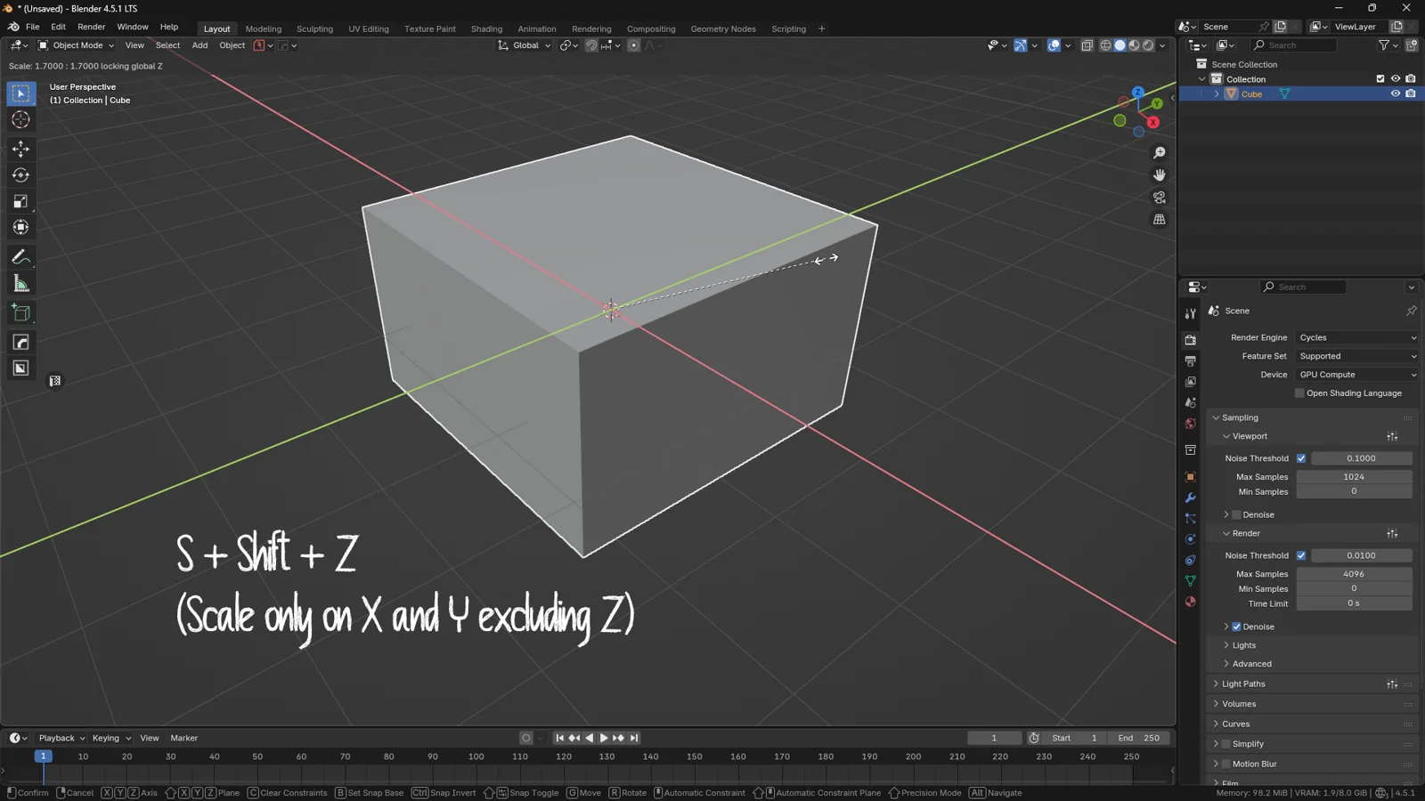Open the Material properties tab icon
Viewport: 1425px width, 801px height.
pyautogui.click(x=1190, y=602)
